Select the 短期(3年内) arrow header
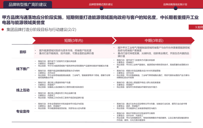The image size is (203, 128). click(x=74, y=41)
